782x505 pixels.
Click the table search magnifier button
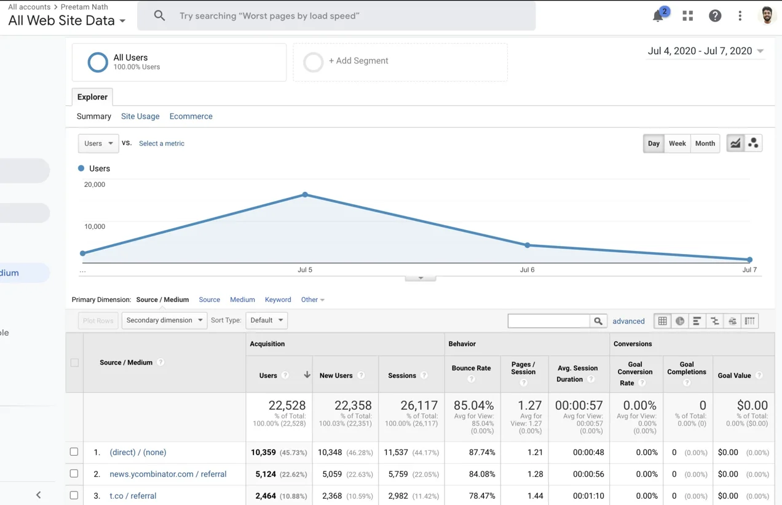pos(598,321)
